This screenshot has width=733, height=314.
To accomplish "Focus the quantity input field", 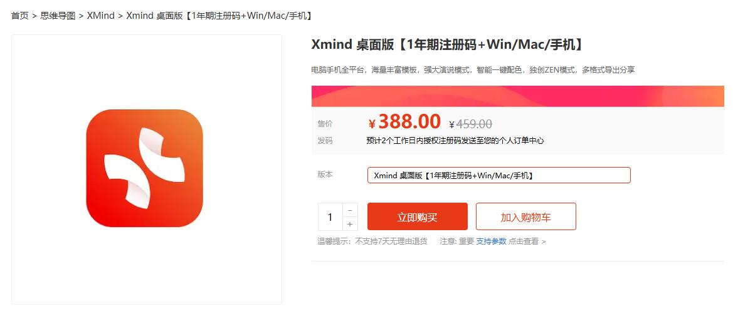I will (x=330, y=217).
